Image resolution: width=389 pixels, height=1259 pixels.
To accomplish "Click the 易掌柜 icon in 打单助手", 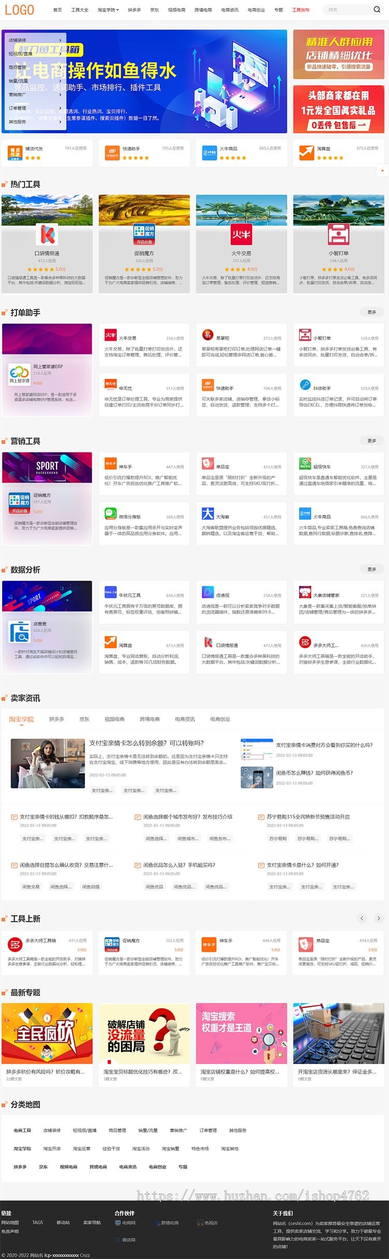I will pos(207,335).
